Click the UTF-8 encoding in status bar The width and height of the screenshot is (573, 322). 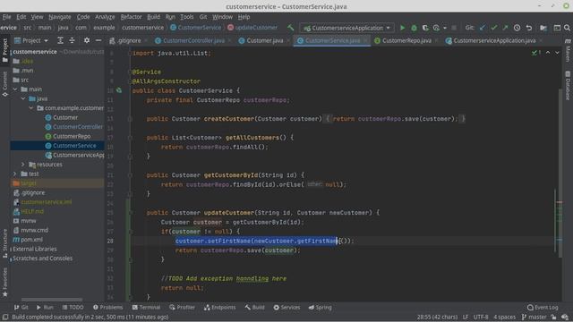481,317
